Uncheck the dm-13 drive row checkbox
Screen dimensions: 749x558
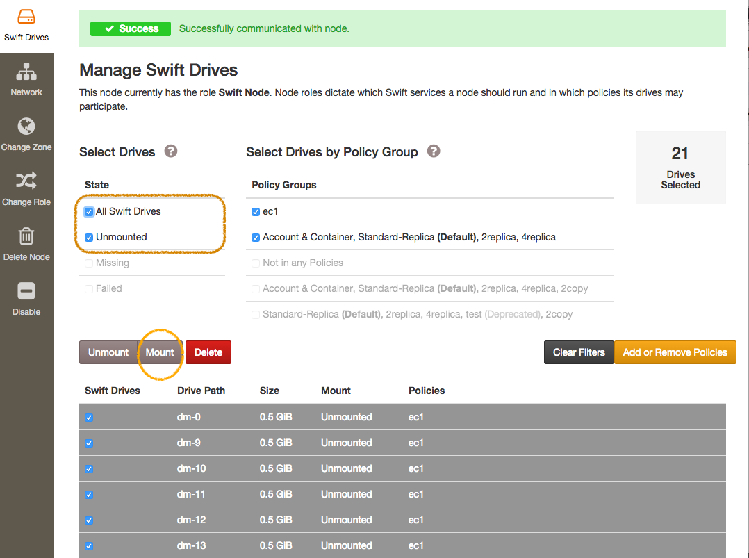click(x=89, y=546)
